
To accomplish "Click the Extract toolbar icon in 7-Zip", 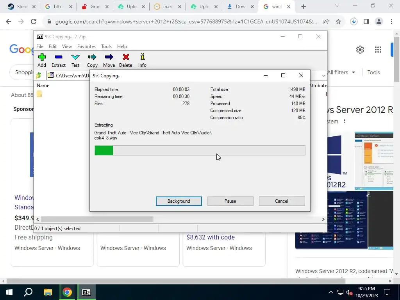I will [x=59, y=60].
